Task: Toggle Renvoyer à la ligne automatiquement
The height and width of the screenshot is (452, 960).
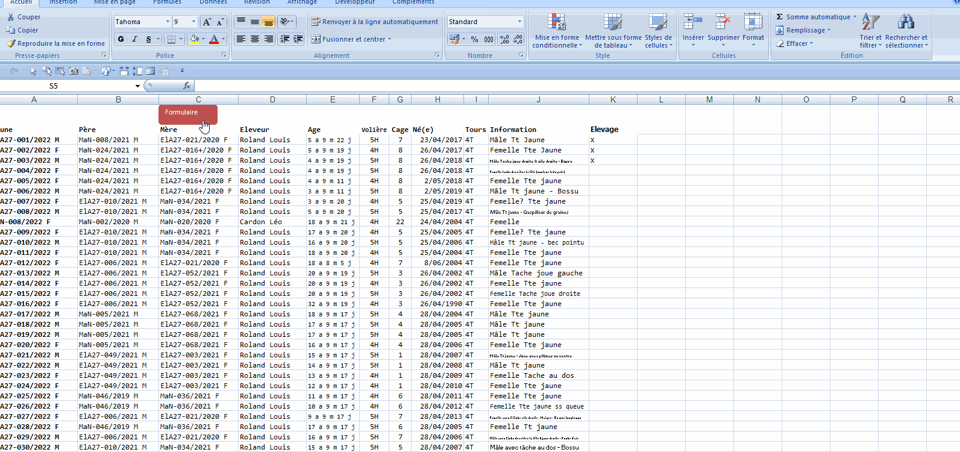Action: point(374,22)
